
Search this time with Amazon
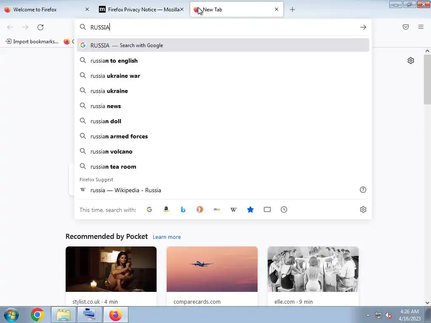point(166,209)
